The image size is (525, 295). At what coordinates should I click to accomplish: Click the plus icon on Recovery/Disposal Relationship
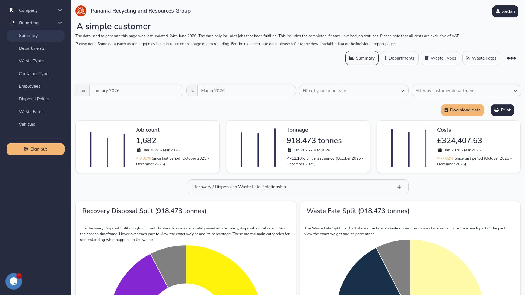point(399,187)
